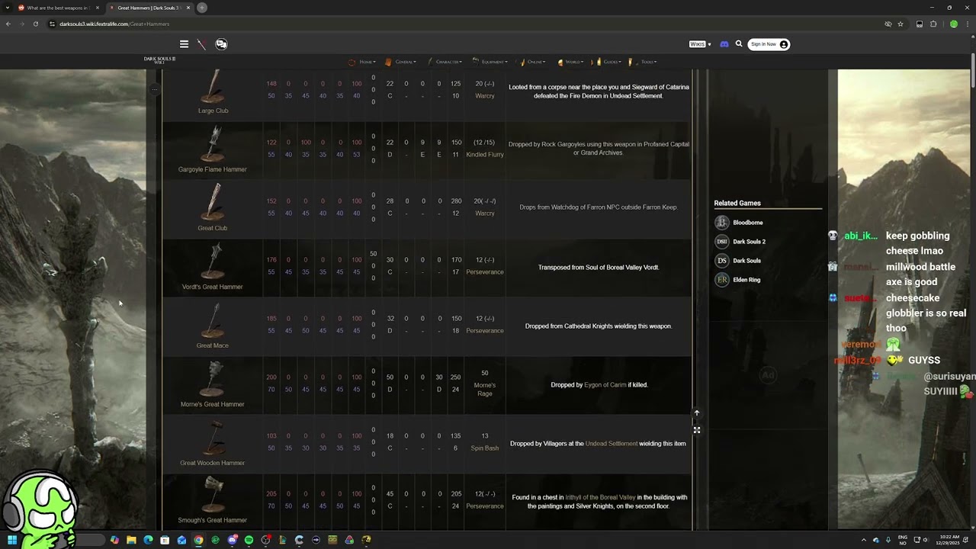Click the Vordt's Great Hammer image
The width and height of the screenshot is (976, 549).
click(x=213, y=262)
